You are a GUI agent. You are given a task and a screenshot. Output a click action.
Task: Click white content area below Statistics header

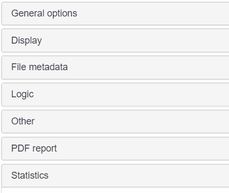(115, 190)
